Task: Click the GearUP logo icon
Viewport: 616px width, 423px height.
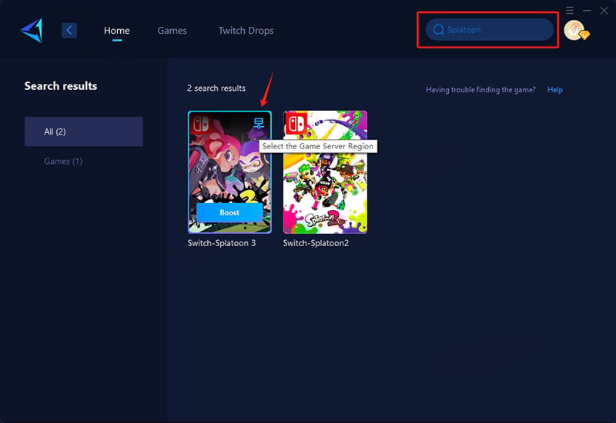Action: pos(32,30)
